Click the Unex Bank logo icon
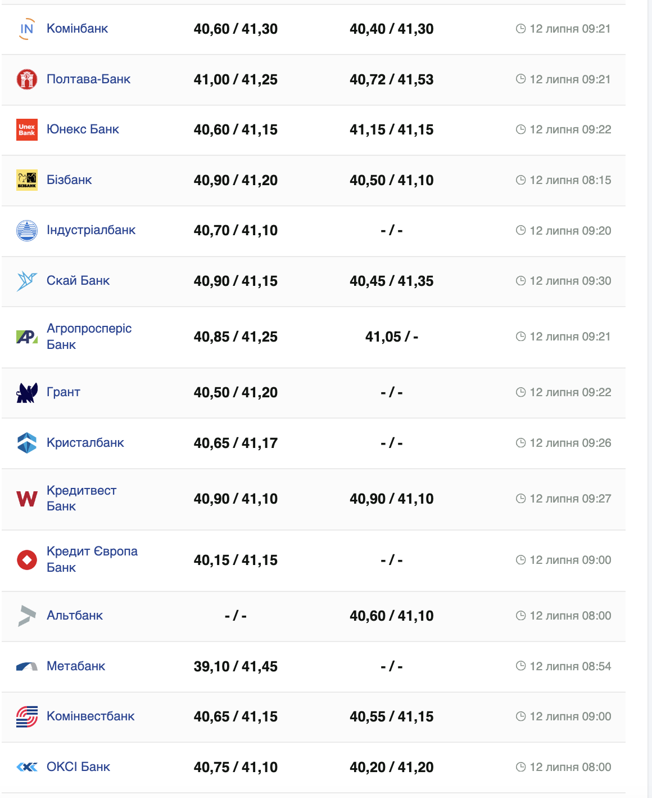Image resolution: width=652 pixels, height=798 pixels. 26,129
